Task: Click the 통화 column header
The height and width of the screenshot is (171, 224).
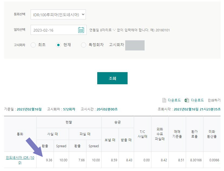Action: pyautogui.click(x=20, y=134)
